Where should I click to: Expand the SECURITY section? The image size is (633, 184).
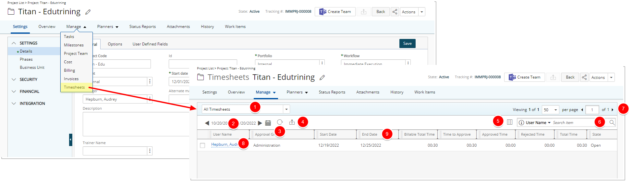[x=14, y=79]
